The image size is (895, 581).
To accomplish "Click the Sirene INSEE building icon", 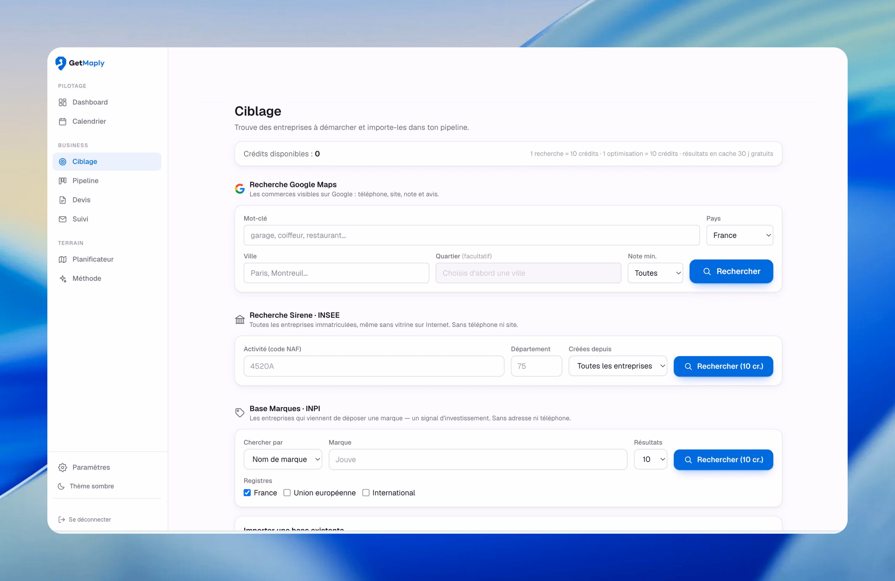I will (x=239, y=319).
